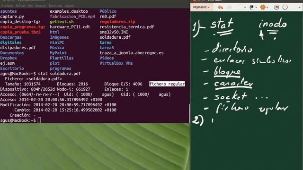Click 'soldadura.pdf' in the file listing
The height and width of the screenshot is (170, 303).
[x=115, y=37]
